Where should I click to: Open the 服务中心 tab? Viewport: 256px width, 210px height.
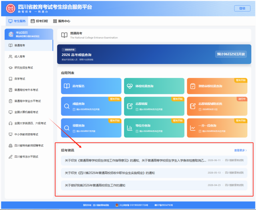point(62,21)
